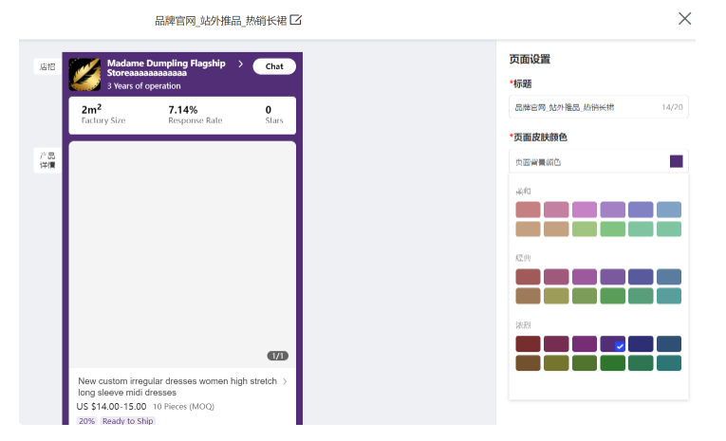Screen dimensions: 726x441
Task: Choose the dark green intense swatch
Action: tap(613, 363)
